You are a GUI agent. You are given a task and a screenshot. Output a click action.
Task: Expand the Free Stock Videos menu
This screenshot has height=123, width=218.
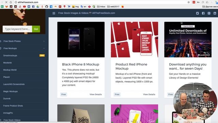(23, 120)
